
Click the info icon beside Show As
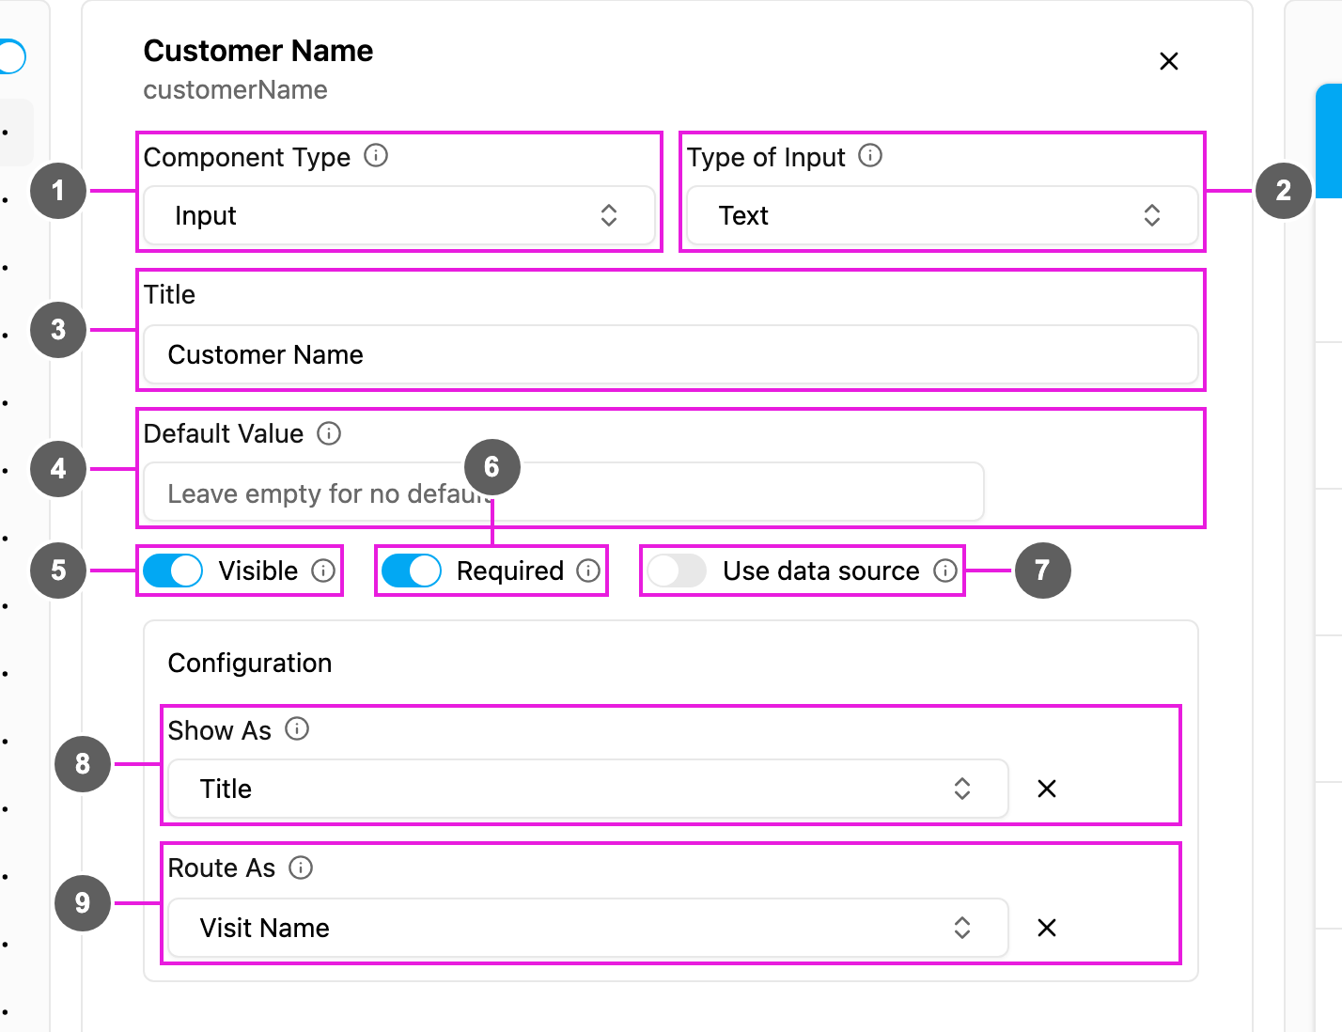coord(297,729)
